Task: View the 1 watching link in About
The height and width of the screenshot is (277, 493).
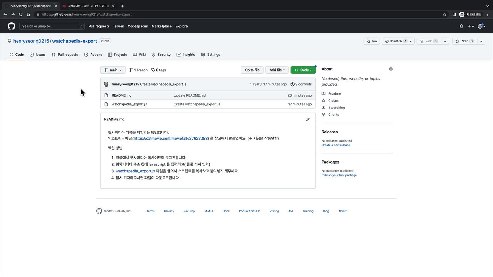Action: point(333,108)
